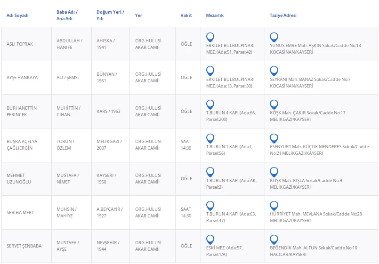Show Köşk Mah. Çakır Sokak map pin
The width and height of the screenshot is (379, 264).
point(274,104)
